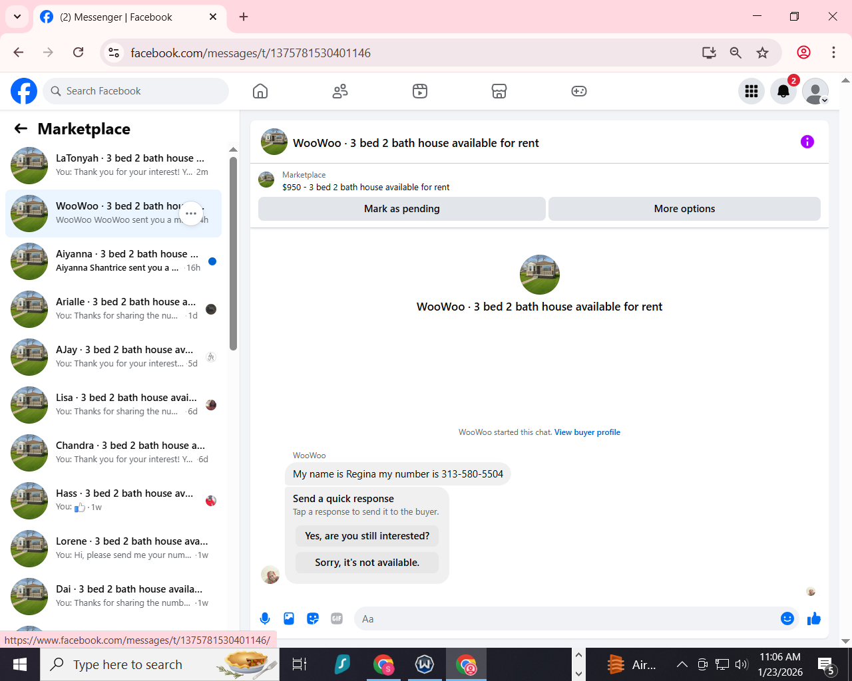Image resolution: width=852 pixels, height=681 pixels.
Task: Open a new browser tab
Action: click(x=244, y=17)
